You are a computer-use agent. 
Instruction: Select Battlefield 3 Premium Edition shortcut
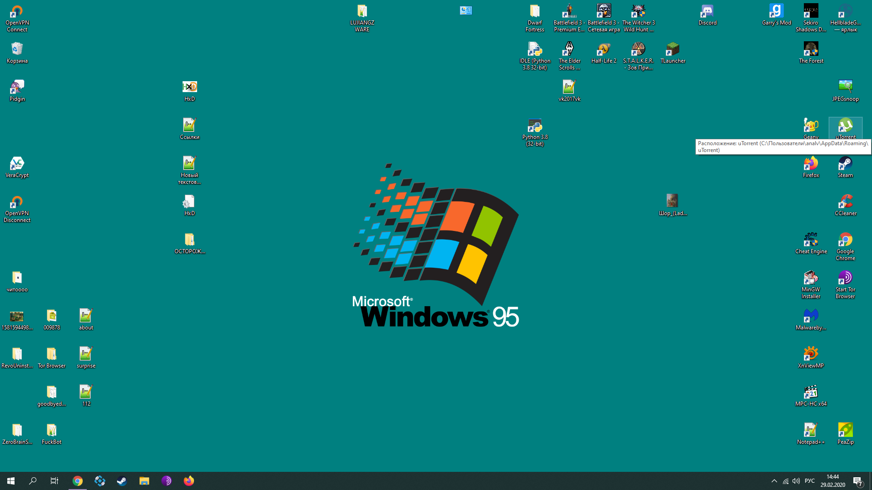tap(569, 18)
